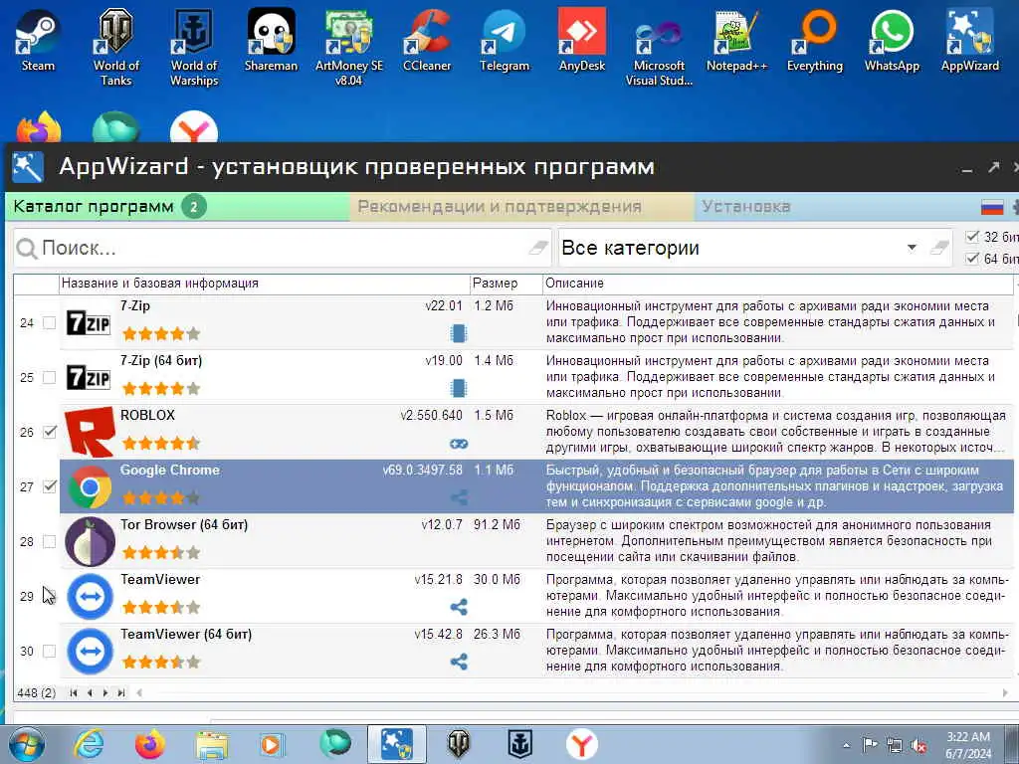Open Internet Explorer from the taskbar

coord(89,744)
